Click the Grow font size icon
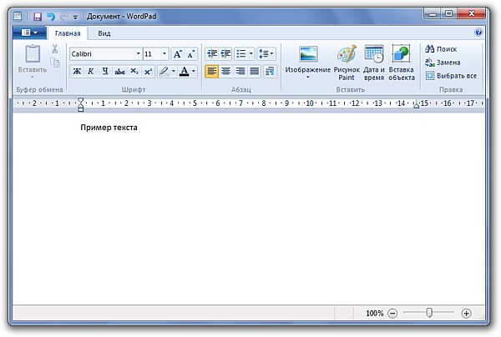 click(x=178, y=53)
